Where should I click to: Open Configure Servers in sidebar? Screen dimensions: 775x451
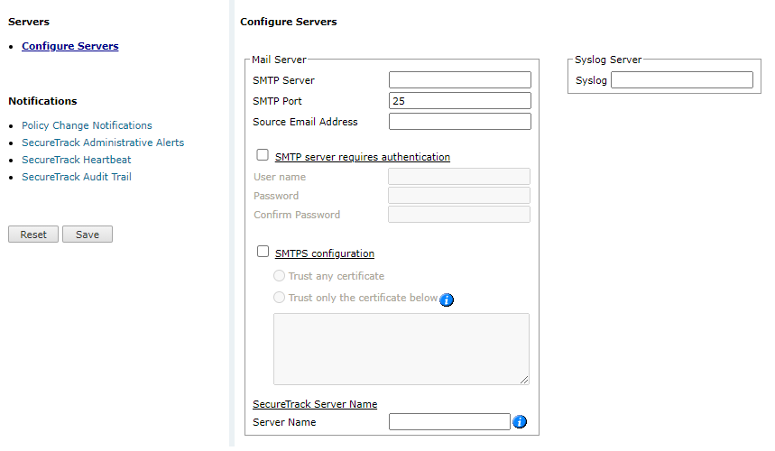[69, 46]
